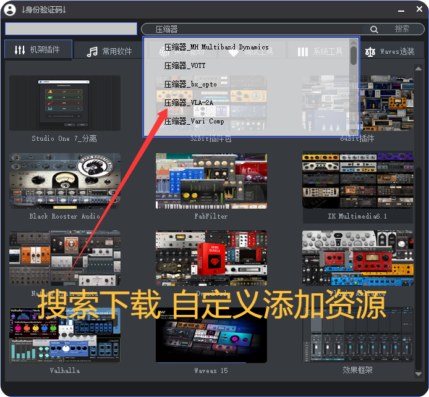Open the Waveas 15 thumbnail
The image size is (429, 397).
click(211, 335)
